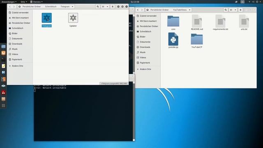Click the workspace indicator in top bar
263x148 pixels.
[242, 2]
